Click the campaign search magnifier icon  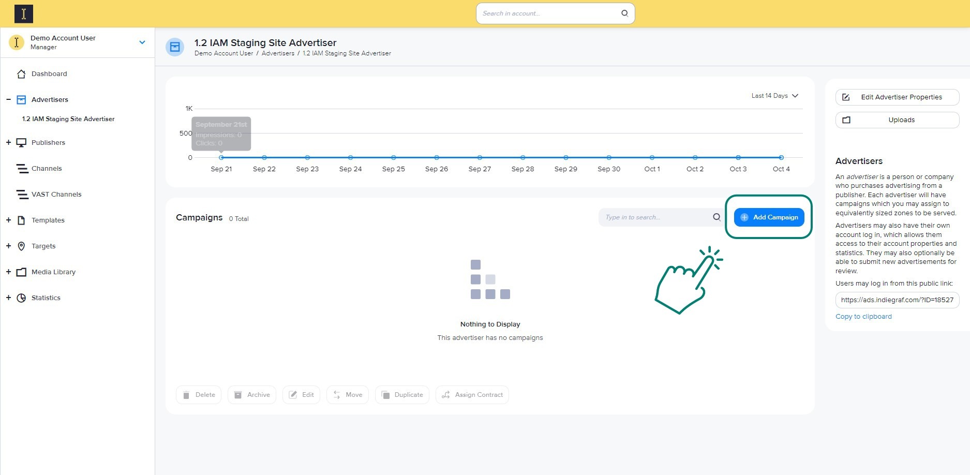(717, 217)
